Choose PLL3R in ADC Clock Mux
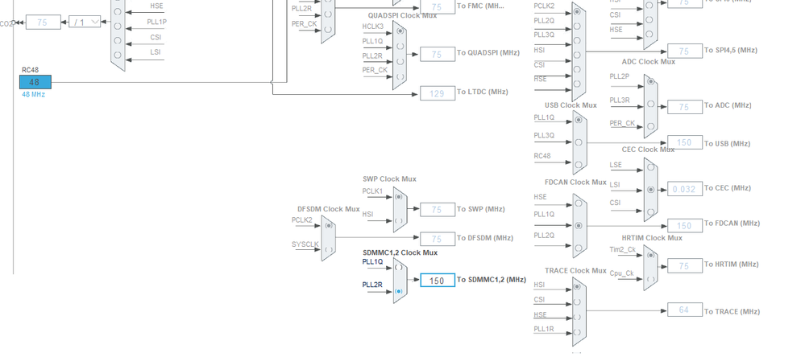Viewport: 805px width, 357px height. (x=650, y=104)
